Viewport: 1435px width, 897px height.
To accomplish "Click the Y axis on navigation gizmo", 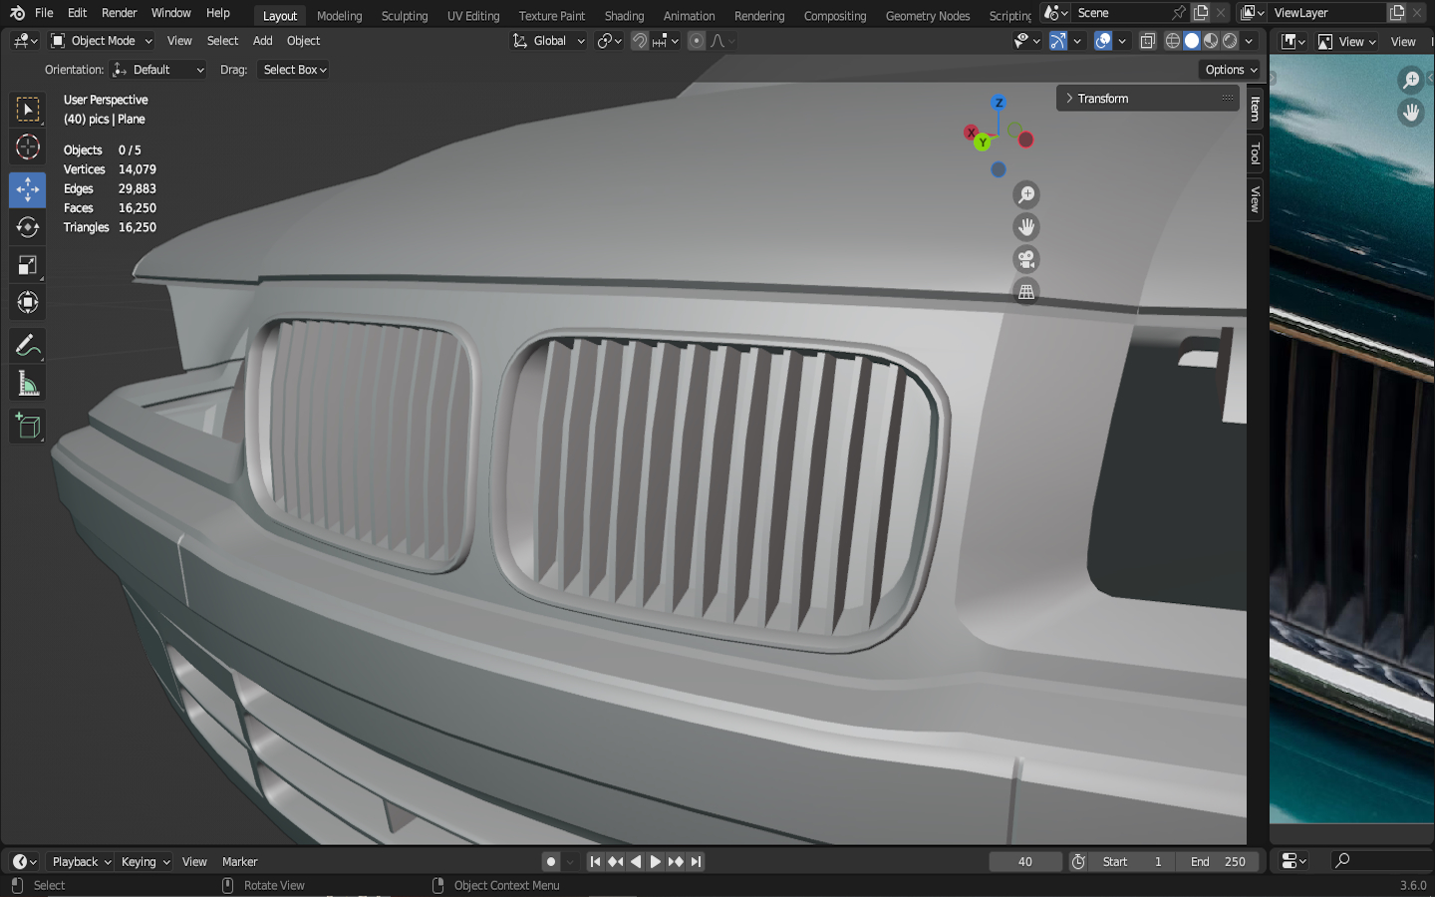I will tap(983, 143).
